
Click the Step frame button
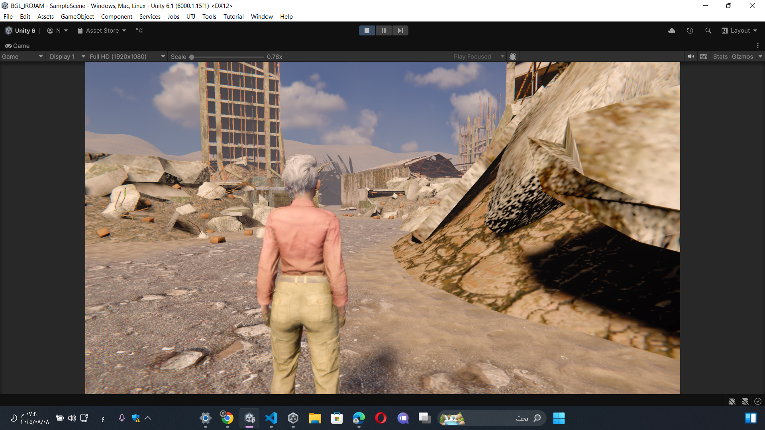(x=400, y=31)
